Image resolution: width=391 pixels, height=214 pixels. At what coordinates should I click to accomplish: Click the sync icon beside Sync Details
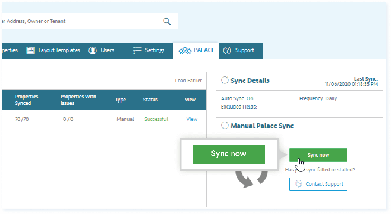(x=225, y=80)
